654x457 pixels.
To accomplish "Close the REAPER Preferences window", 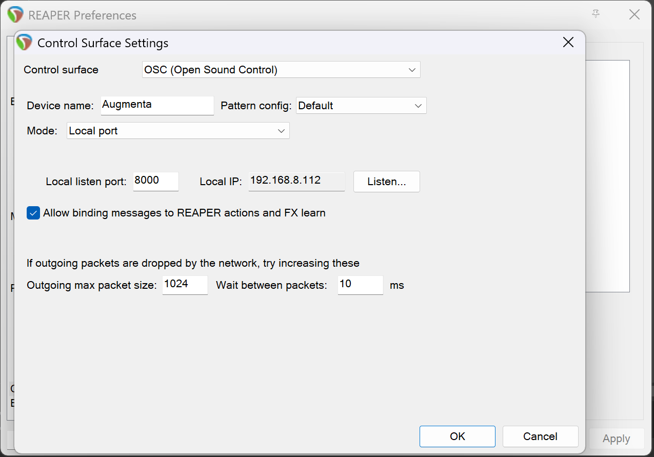I will coord(635,15).
